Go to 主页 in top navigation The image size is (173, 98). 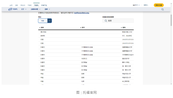tap(11, 5)
